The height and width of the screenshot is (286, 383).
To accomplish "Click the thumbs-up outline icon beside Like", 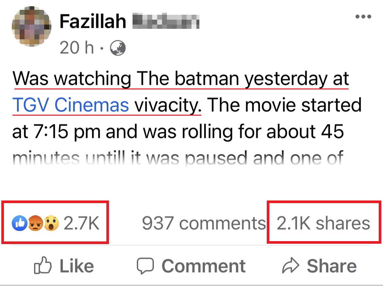I will click(x=42, y=266).
